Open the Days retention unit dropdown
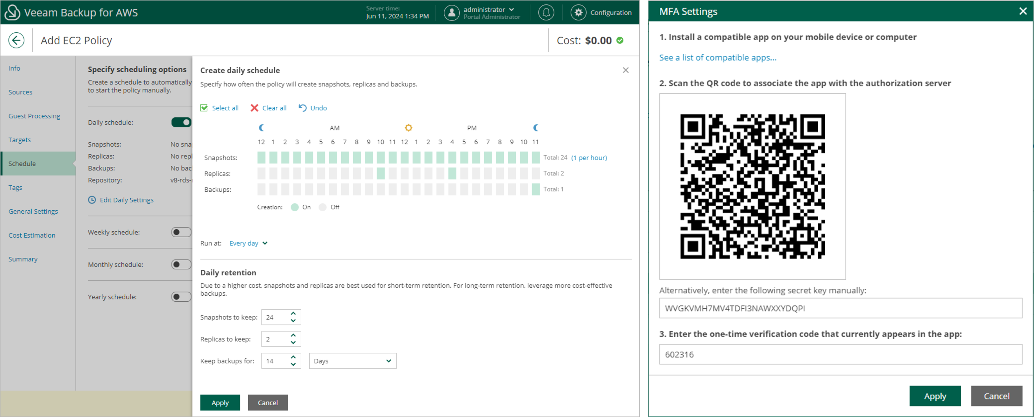 (353, 361)
